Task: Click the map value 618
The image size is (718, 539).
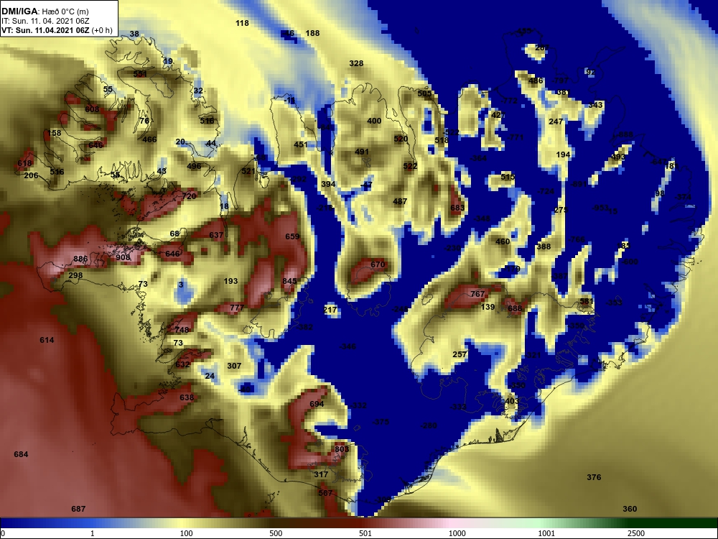Action: (24, 163)
